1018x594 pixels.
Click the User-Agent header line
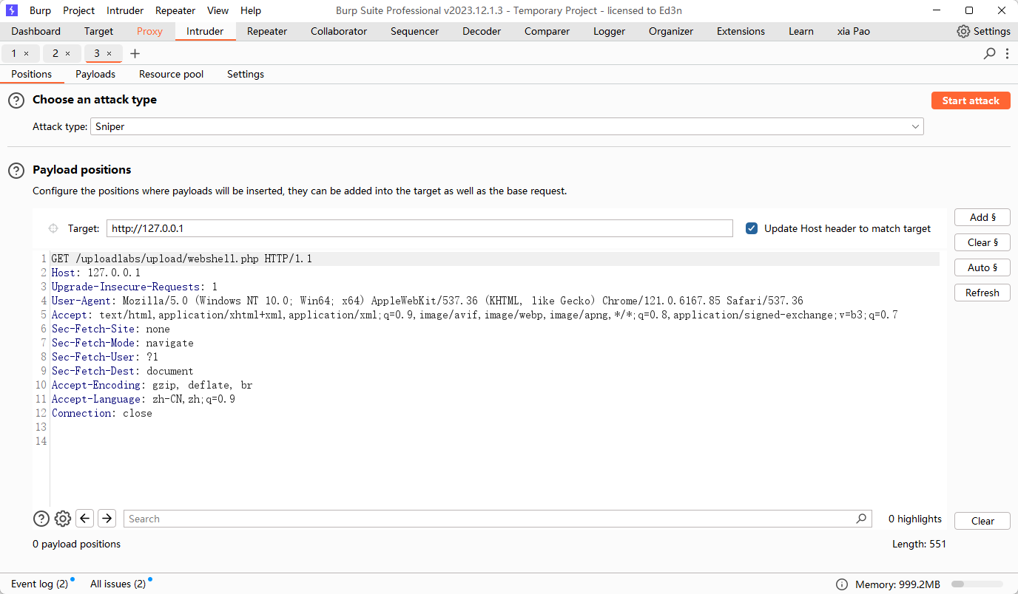pos(427,301)
